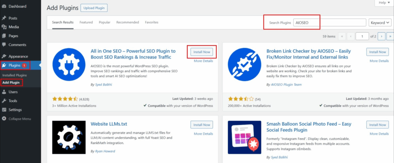Image resolution: width=394 pixels, height=163 pixels.
Task: Select the Search Results tab
Action: coord(63,22)
